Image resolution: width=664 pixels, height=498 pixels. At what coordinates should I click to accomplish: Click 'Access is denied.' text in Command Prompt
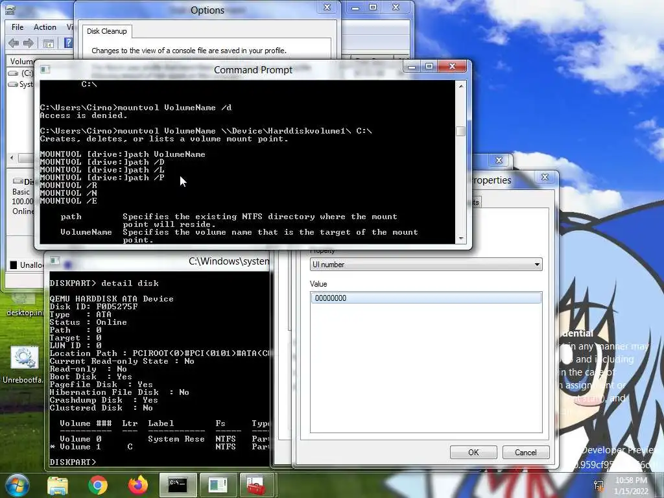pos(84,115)
